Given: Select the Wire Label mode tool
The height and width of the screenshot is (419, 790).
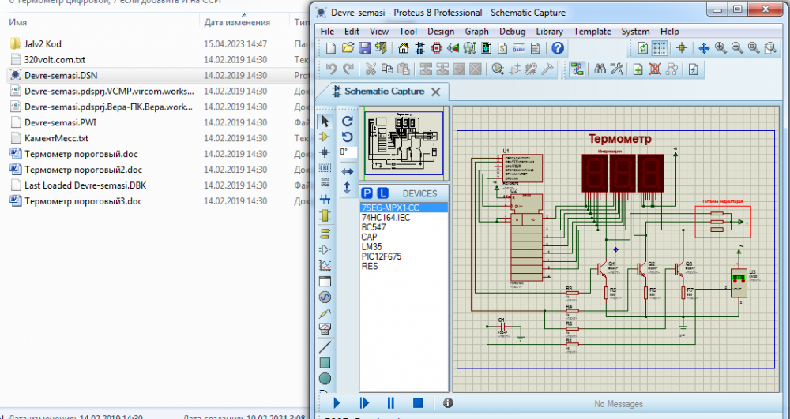Looking at the screenshot, I should [x=325, y=168].
